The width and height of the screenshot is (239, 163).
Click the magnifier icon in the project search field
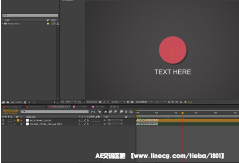tap(4, 15)
